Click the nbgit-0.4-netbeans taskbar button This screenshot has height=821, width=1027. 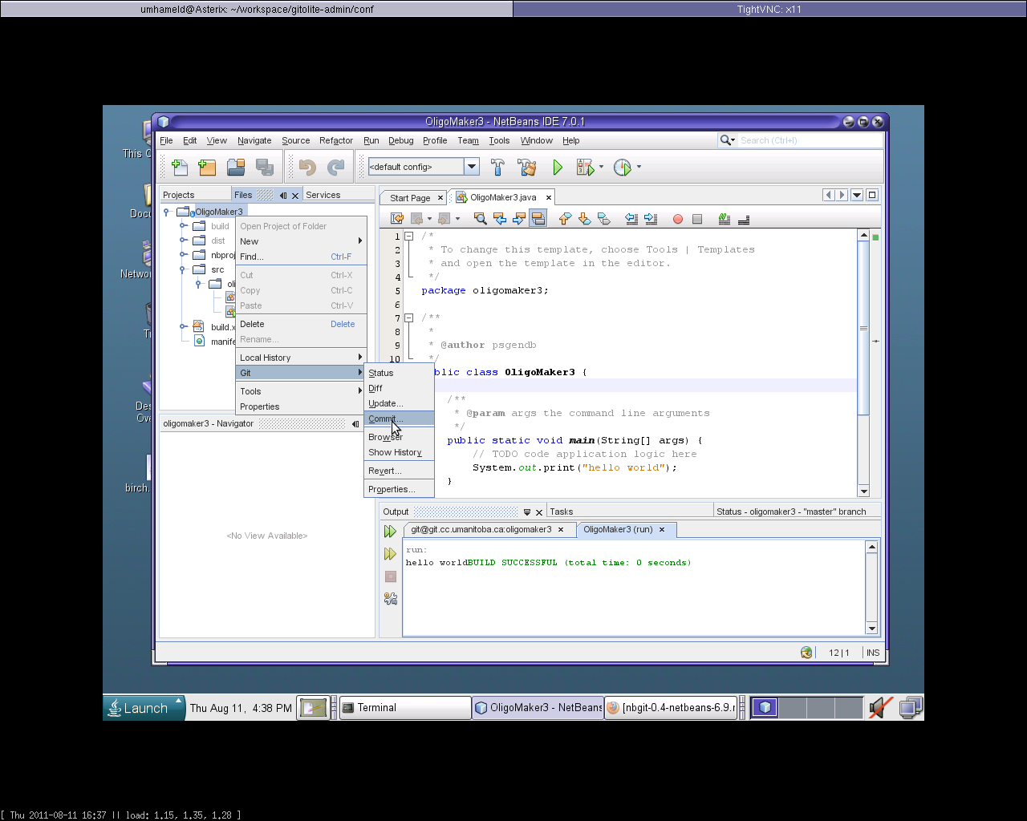point(670,708)
